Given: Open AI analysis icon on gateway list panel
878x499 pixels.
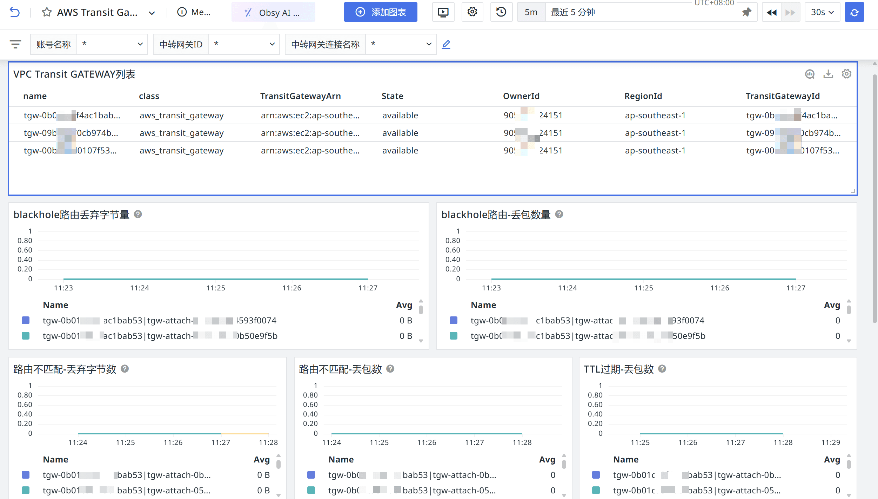Looking at the screenshot, I should click(x=810, y=74).
